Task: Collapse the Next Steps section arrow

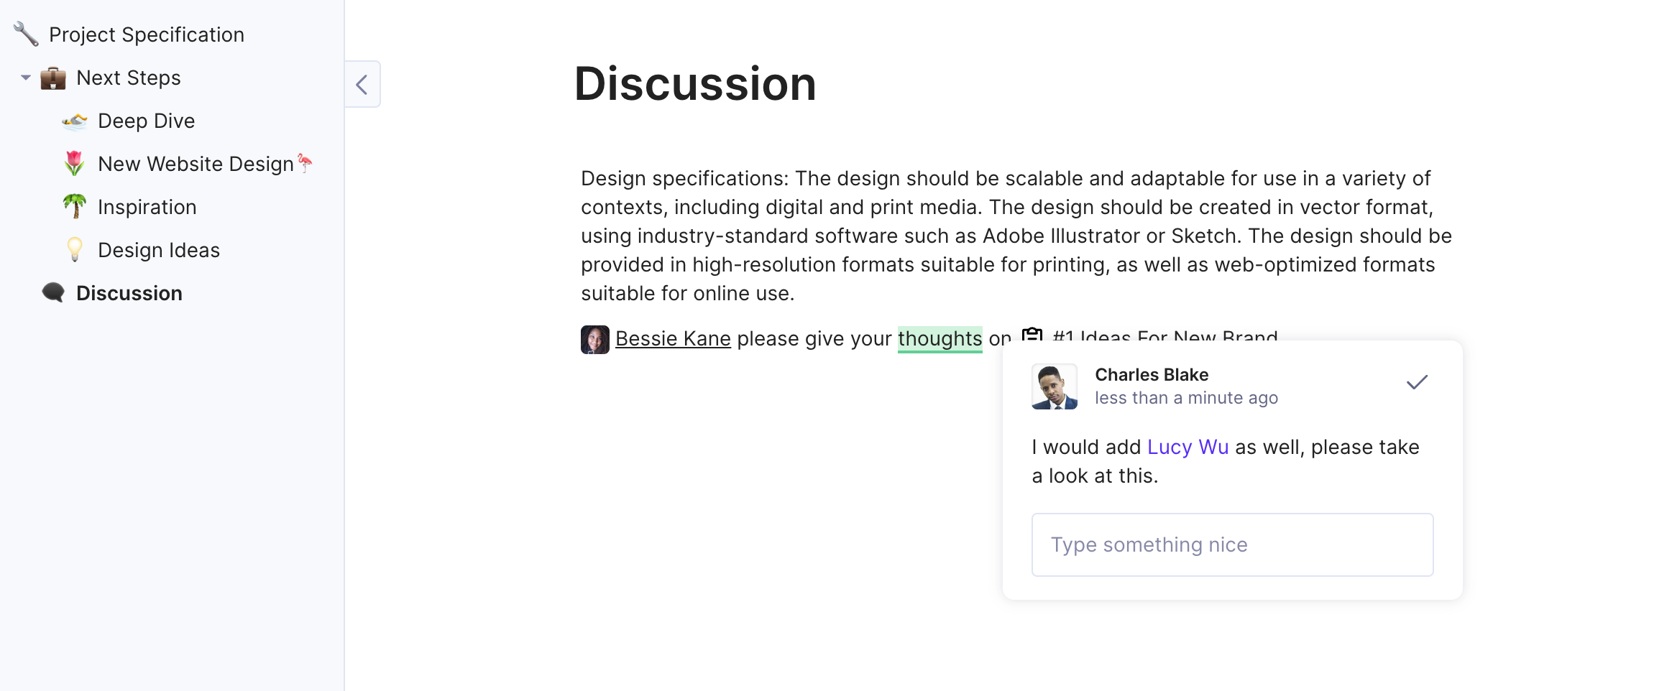Action: (x=26, y=78)
